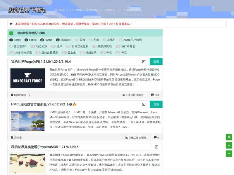Viewport: 234px width, 175px height.
Task: Open the 1.19 MOD navigation menu
Action: click(x=92, y=10)
